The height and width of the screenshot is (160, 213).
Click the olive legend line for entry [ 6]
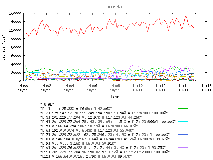pos(183,130)
